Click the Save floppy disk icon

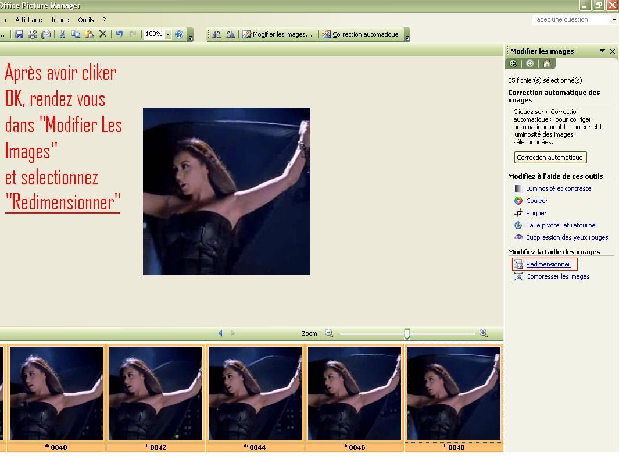(19, 34)
